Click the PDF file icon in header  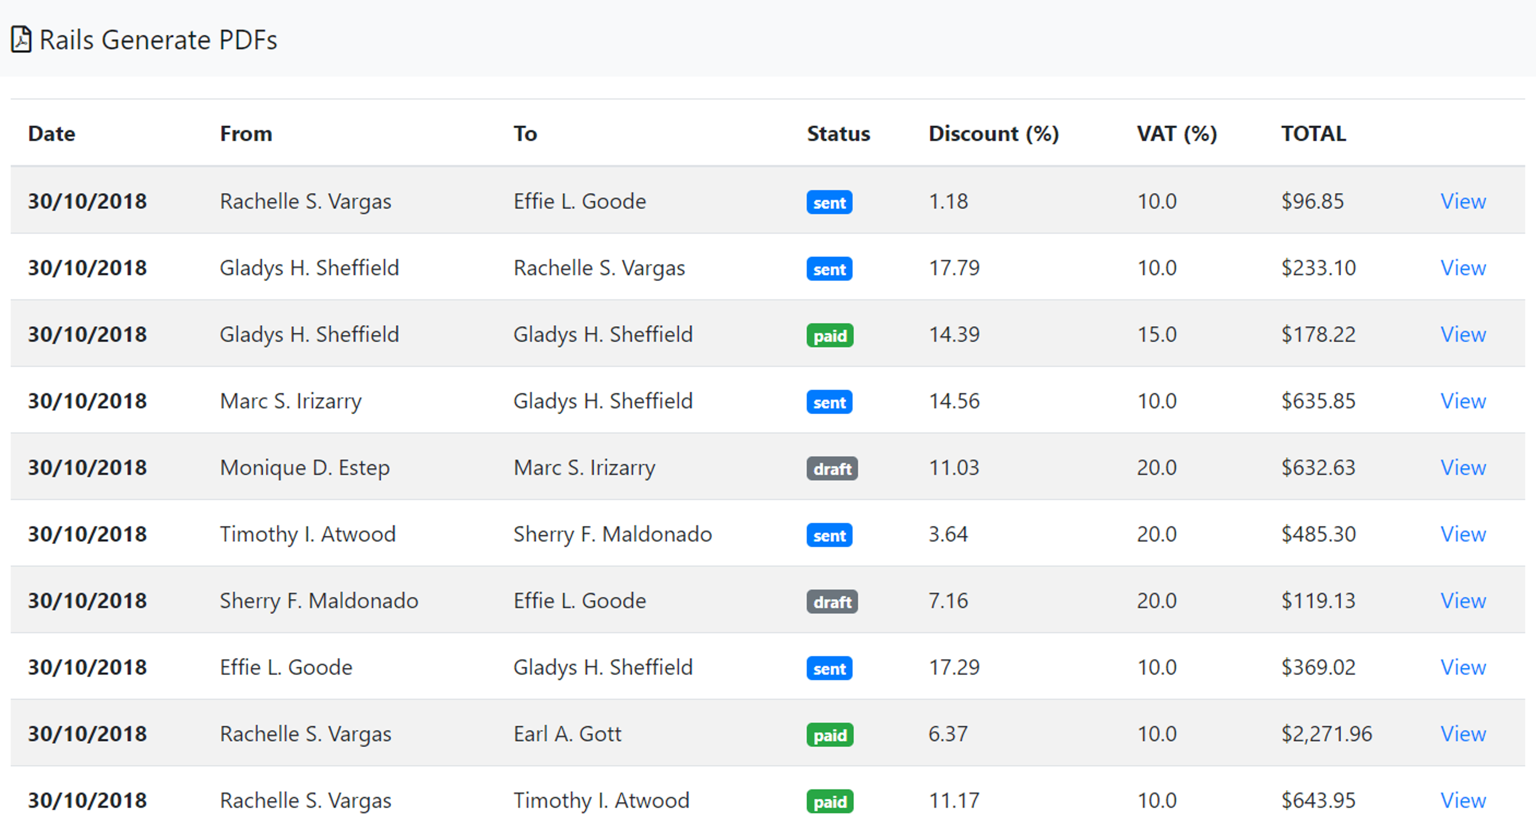pyautogui.click(x=21, y=40)
